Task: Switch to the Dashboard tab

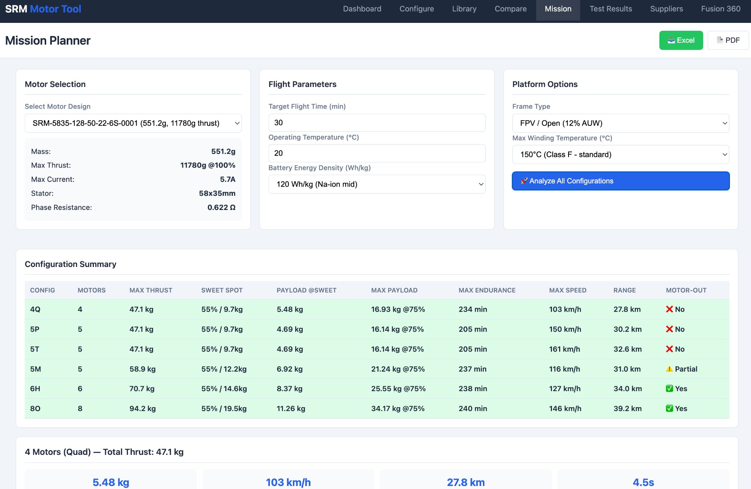Action: click(x=362, y=9)
